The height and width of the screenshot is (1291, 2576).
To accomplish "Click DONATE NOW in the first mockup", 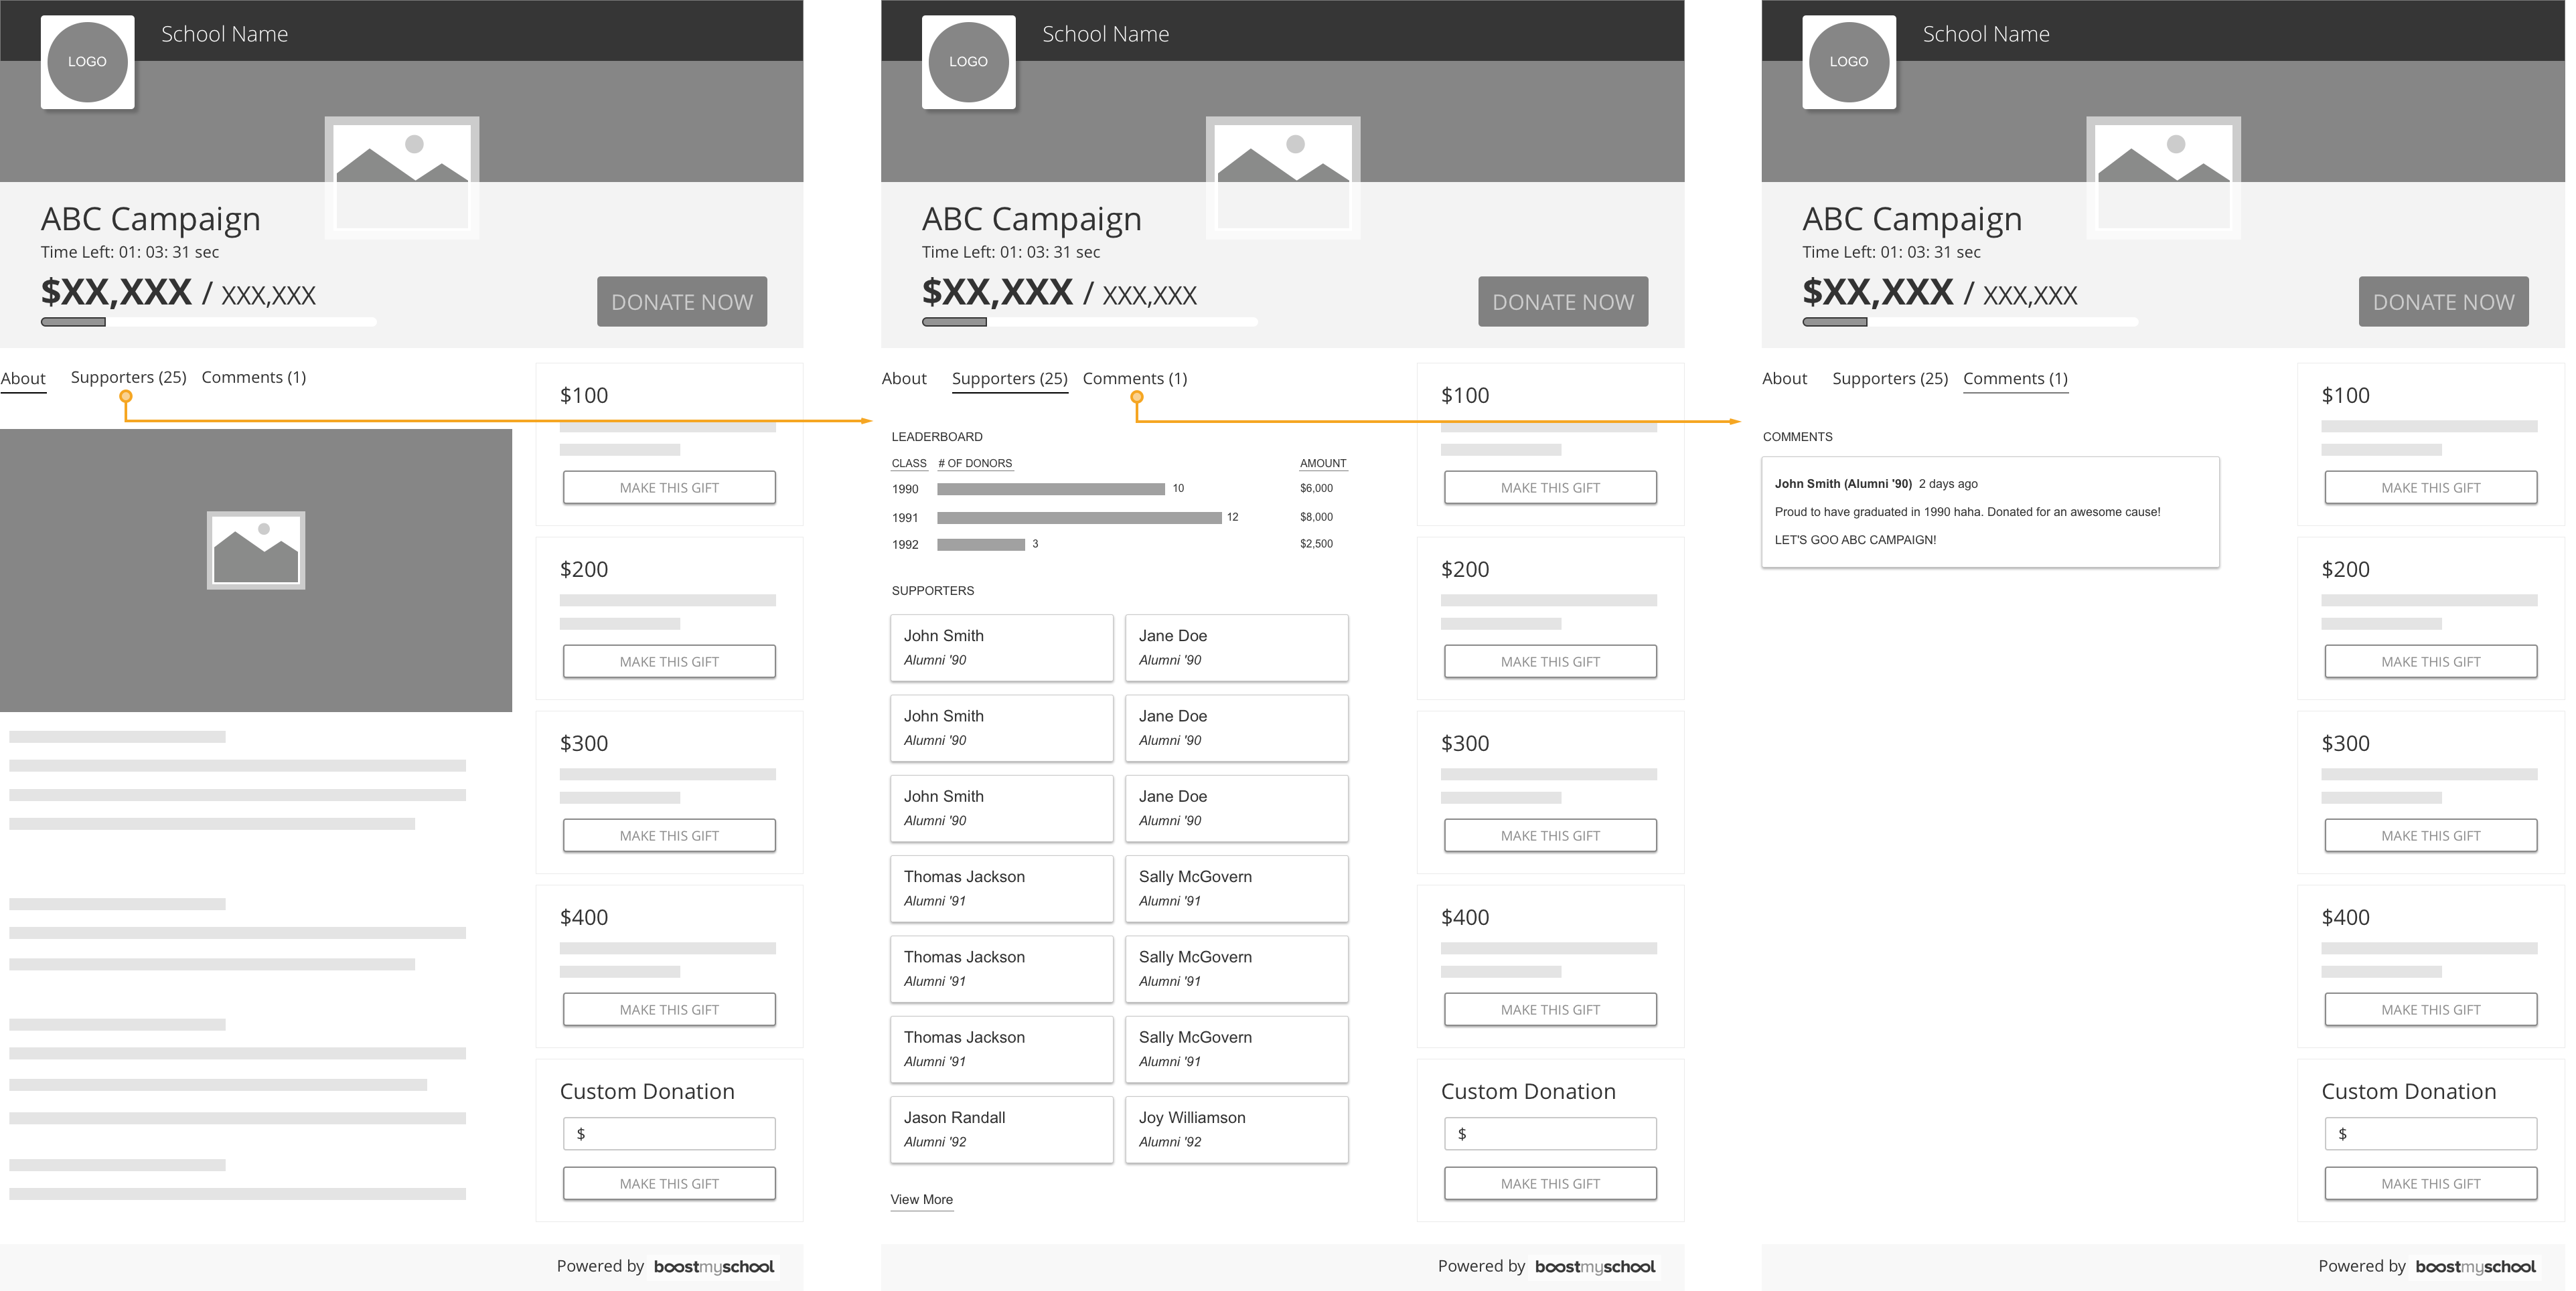I will [x=682, y=302].
